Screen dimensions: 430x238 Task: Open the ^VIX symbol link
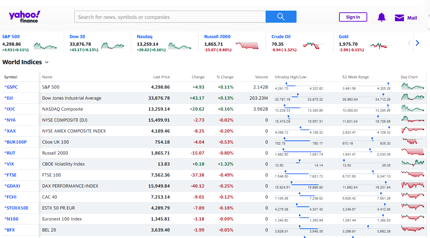tap(9, 164)
